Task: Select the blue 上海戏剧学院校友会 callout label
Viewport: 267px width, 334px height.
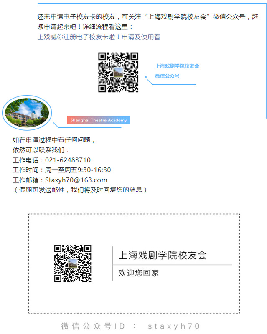Action: click(x=177, y=66)
